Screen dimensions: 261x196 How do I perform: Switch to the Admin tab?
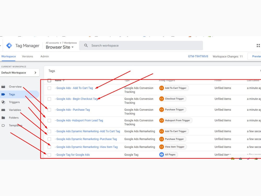(45, 56)
